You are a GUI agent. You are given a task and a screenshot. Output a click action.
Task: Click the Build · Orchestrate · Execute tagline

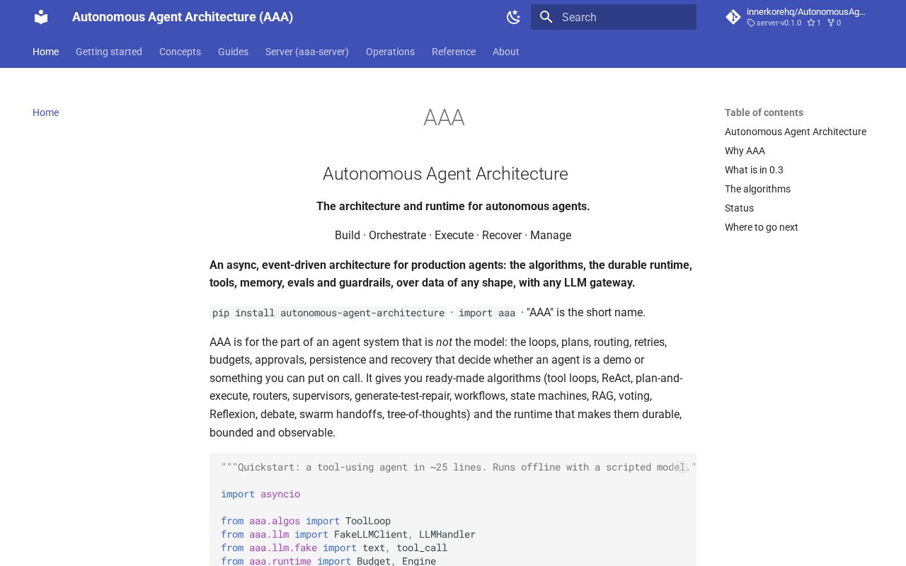(x=453, y=235)
